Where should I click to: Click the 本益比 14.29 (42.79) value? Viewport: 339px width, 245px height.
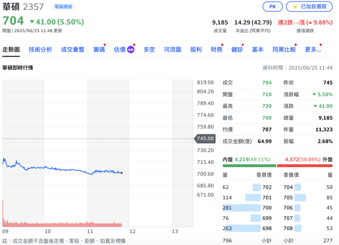coord(253,22)
